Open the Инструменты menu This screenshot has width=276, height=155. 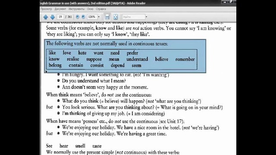tap(76, 9)
